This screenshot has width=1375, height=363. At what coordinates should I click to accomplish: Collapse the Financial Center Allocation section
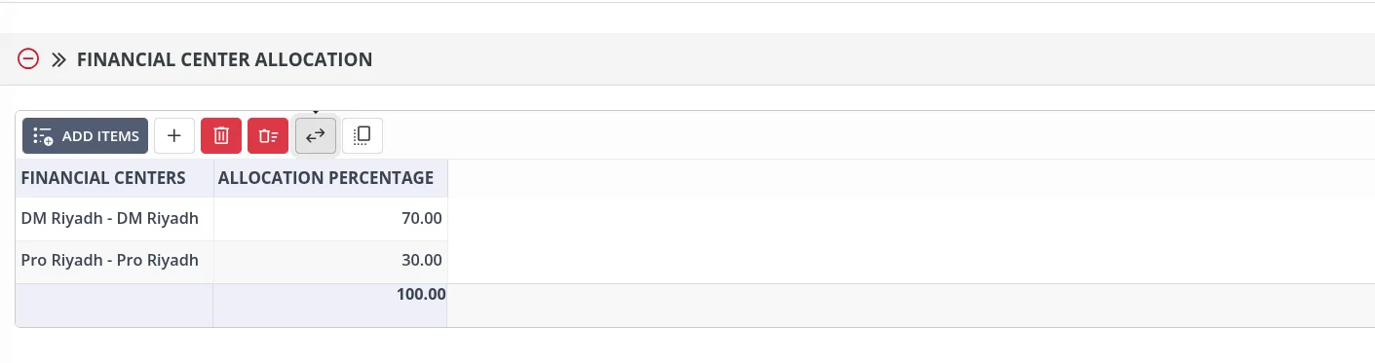[28, 59]
